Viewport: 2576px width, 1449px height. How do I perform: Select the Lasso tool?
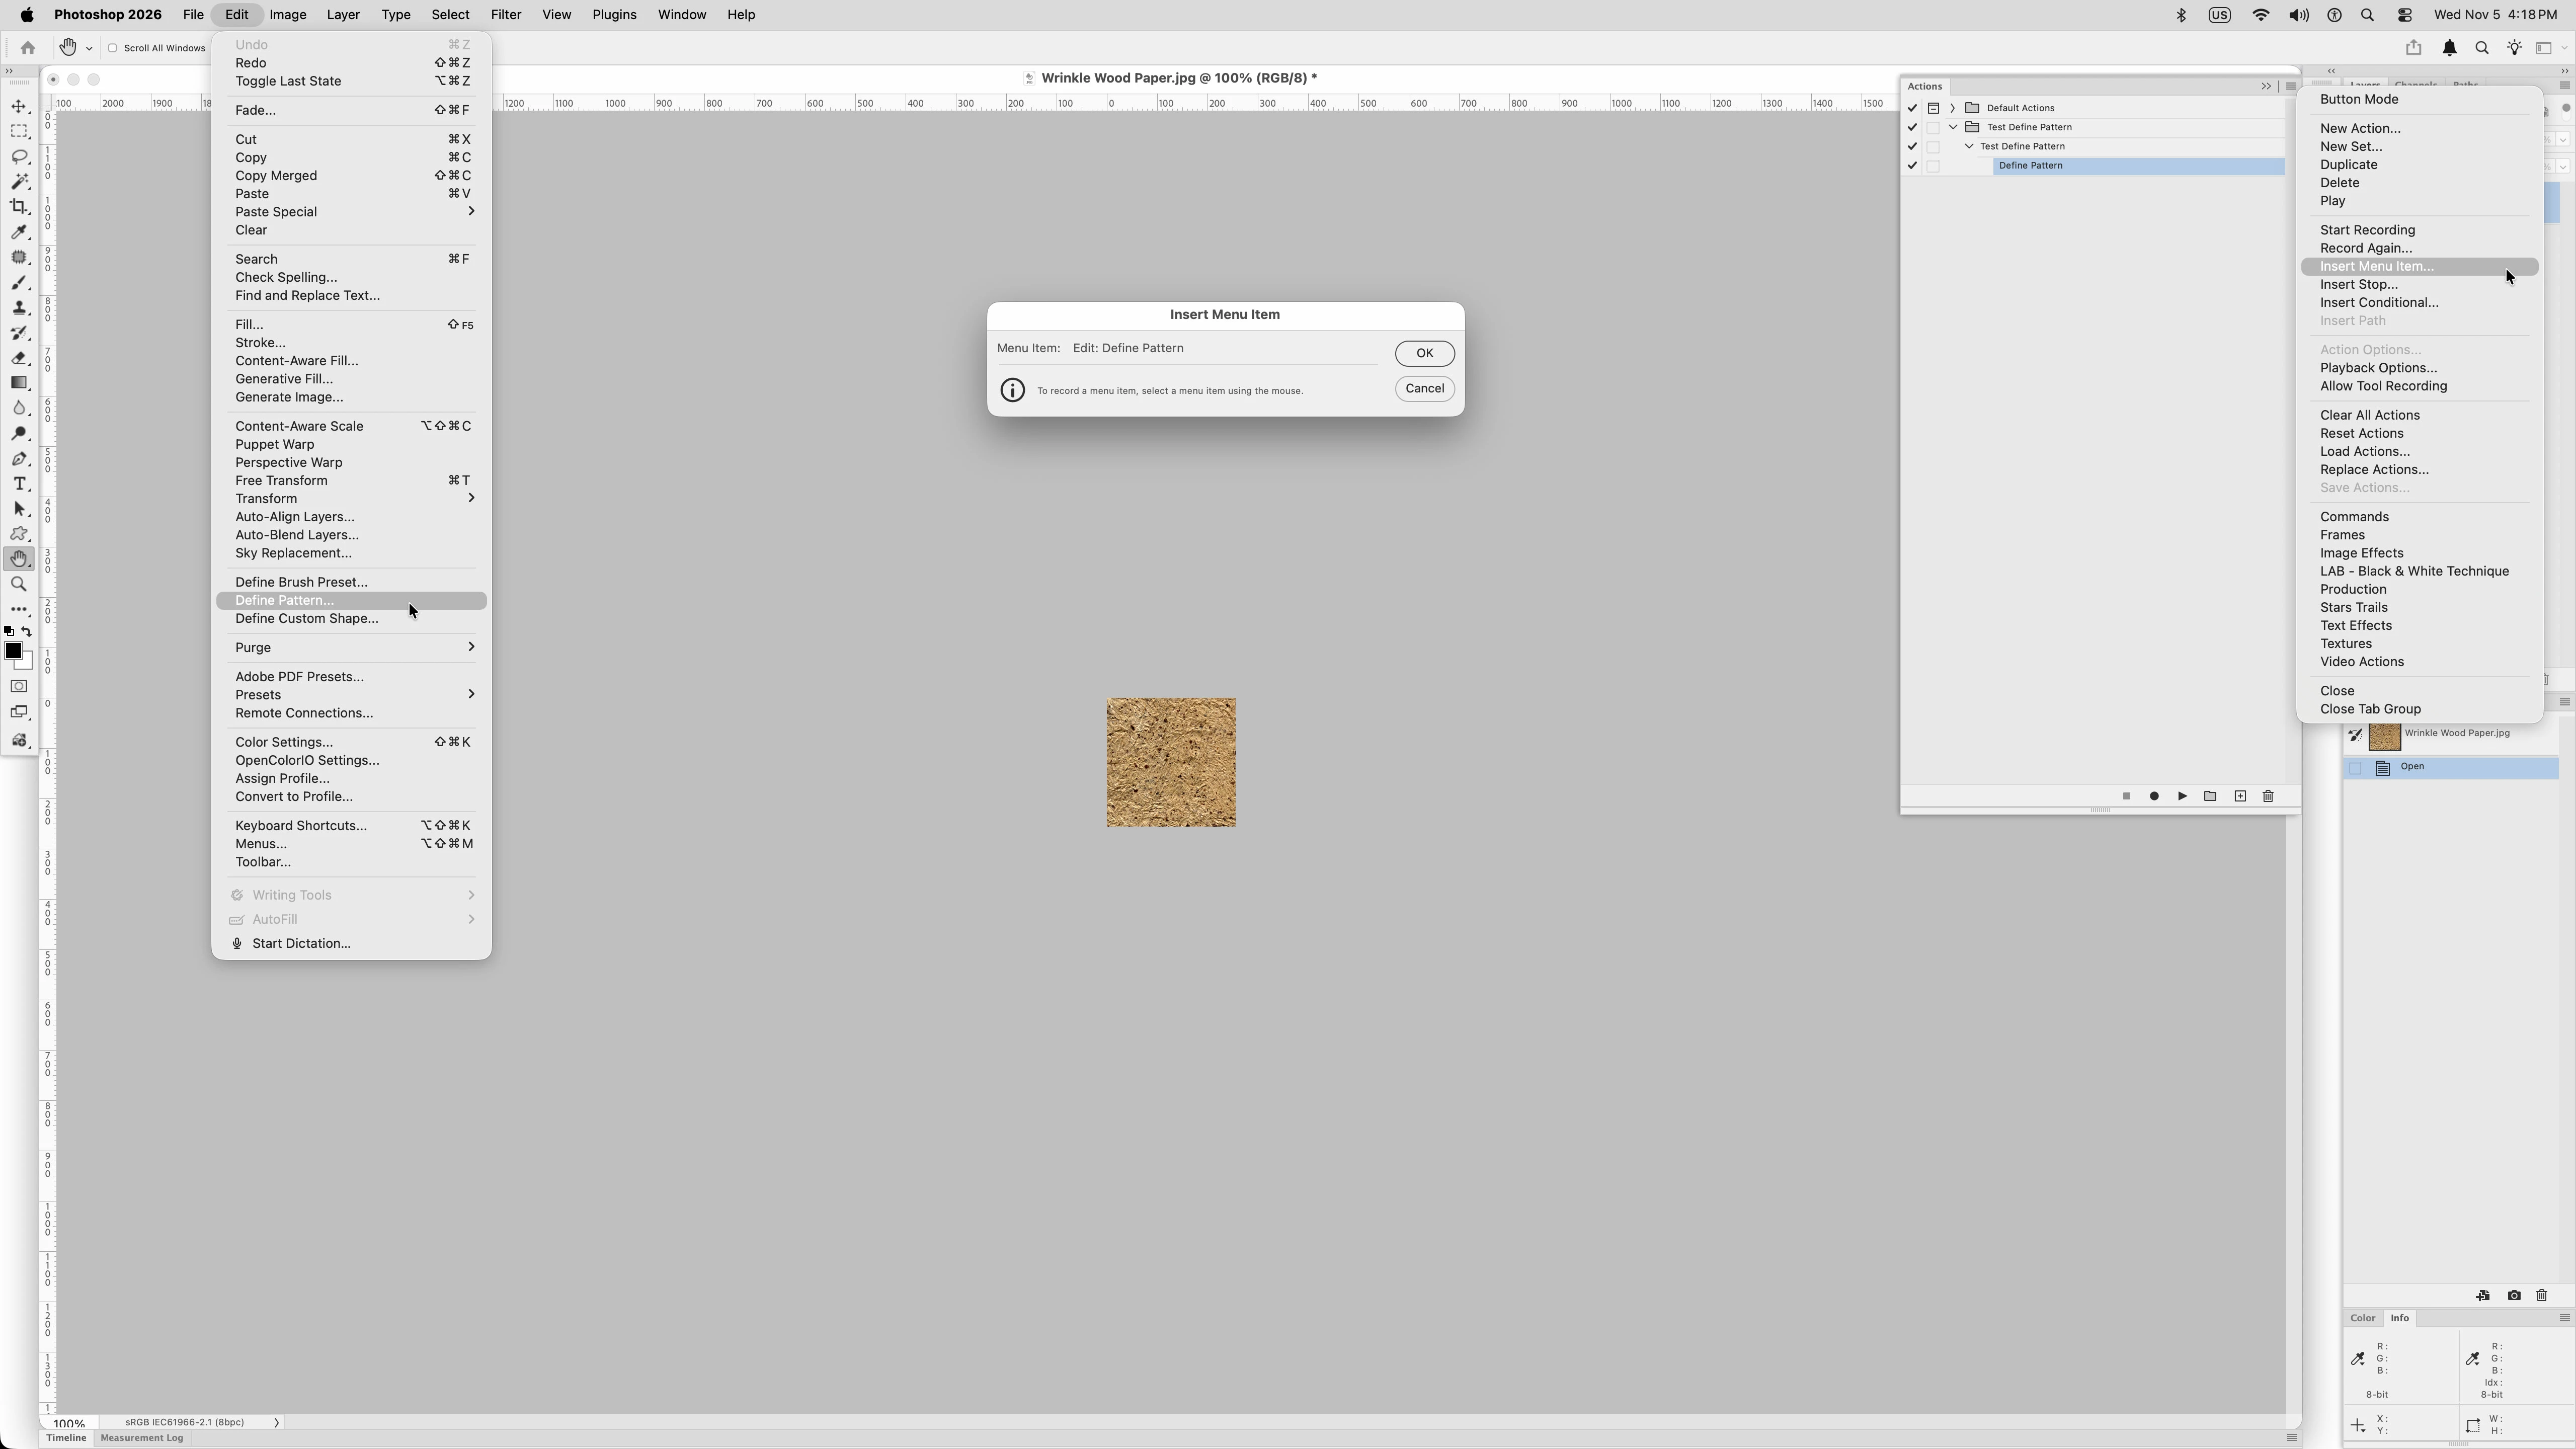[x=19, y=157]
